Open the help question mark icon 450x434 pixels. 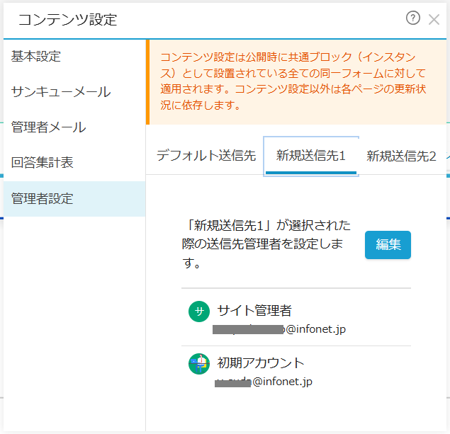pos(412,18)
